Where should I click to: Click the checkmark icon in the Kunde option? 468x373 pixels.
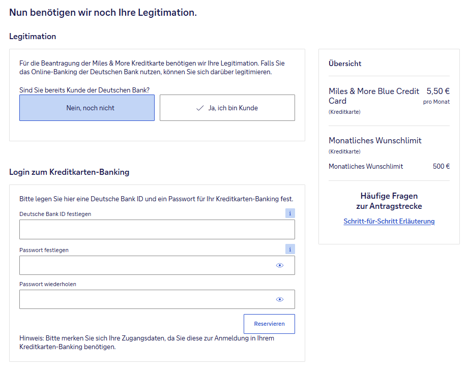[x=199, y=108]
